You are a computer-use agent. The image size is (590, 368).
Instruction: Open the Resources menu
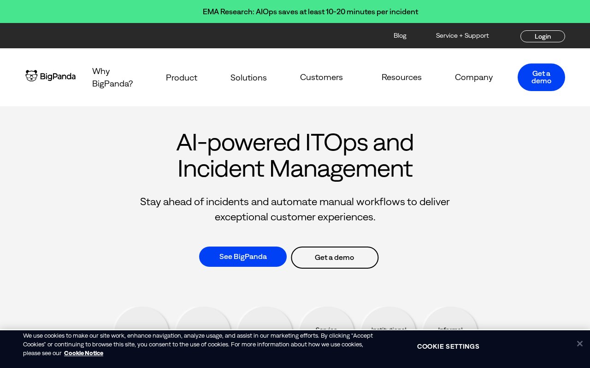(401, 77)
